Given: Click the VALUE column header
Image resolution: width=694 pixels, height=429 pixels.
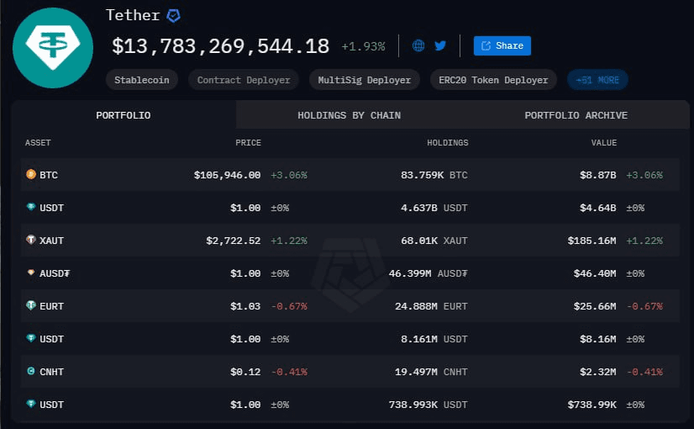Looking at the screenshot, I should 604,143.
